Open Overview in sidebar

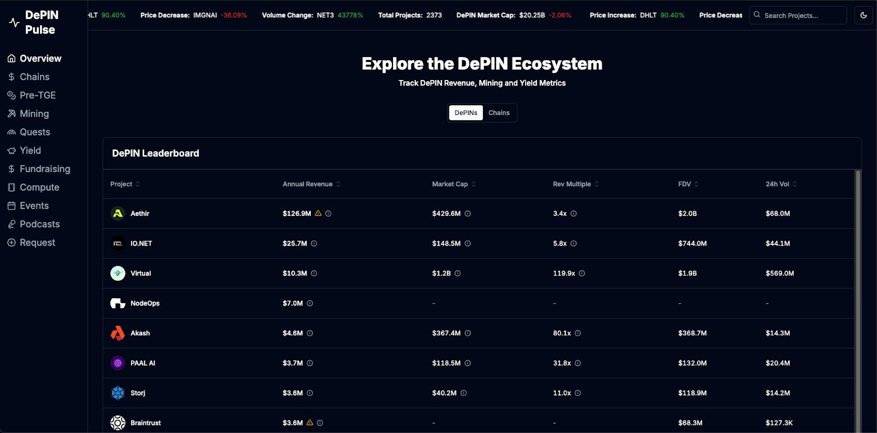point(35,59)
